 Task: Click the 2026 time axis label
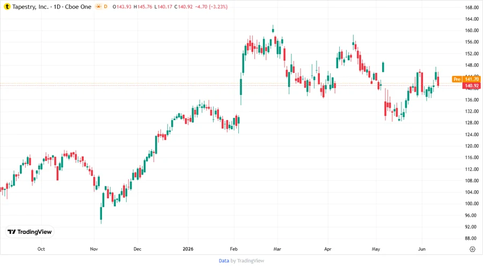click(188, 249)
